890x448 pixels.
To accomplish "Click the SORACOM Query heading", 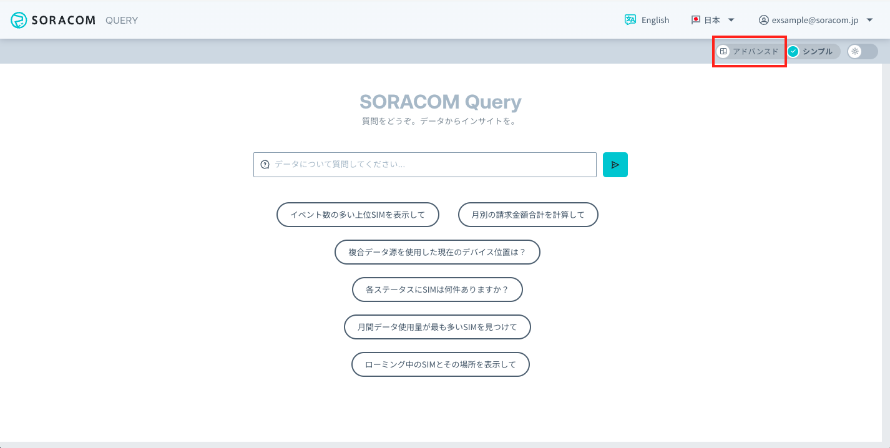I will coord(441,102).
